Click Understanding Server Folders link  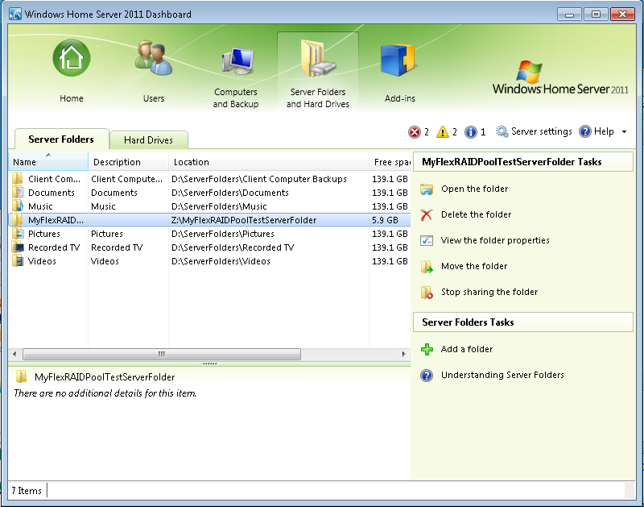click(502, 375)
